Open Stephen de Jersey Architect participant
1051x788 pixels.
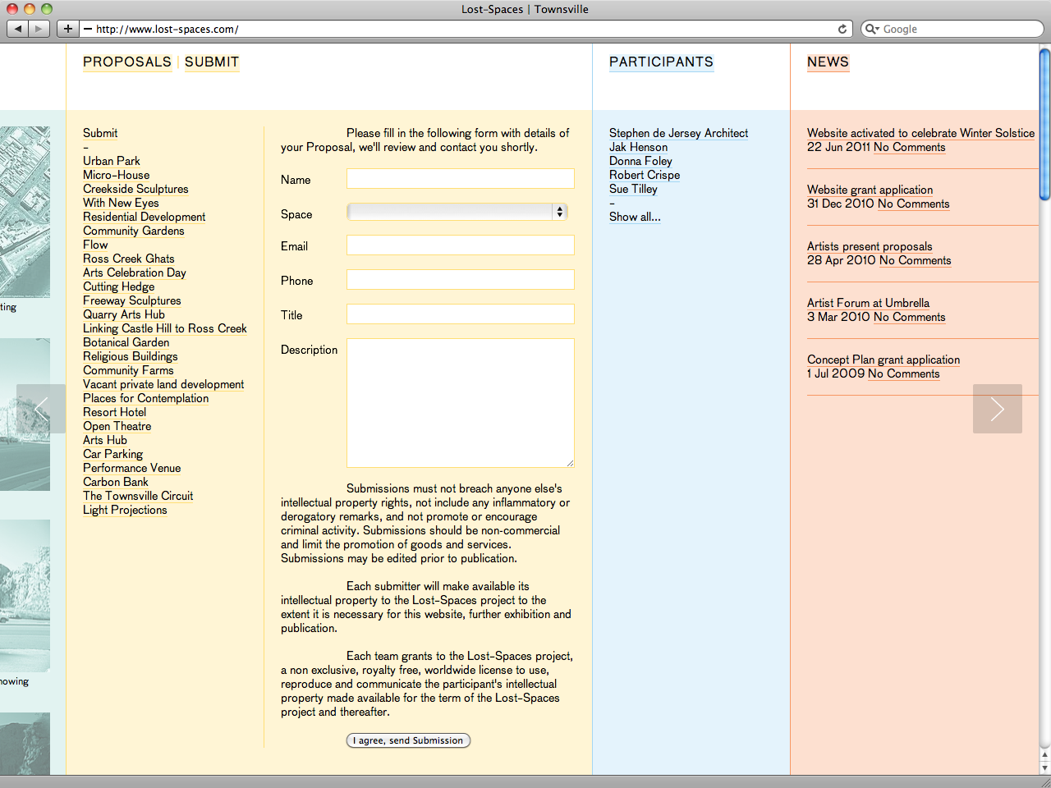coord(679,133)
